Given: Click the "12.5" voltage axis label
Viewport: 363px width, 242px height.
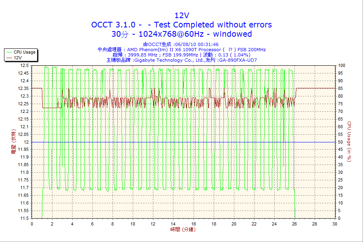Looking at the screenshot, I should (25, 65).
